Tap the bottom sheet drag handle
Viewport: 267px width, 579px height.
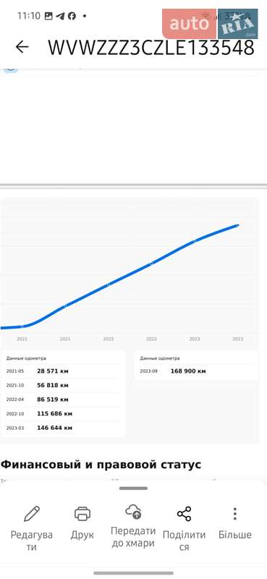133,488
